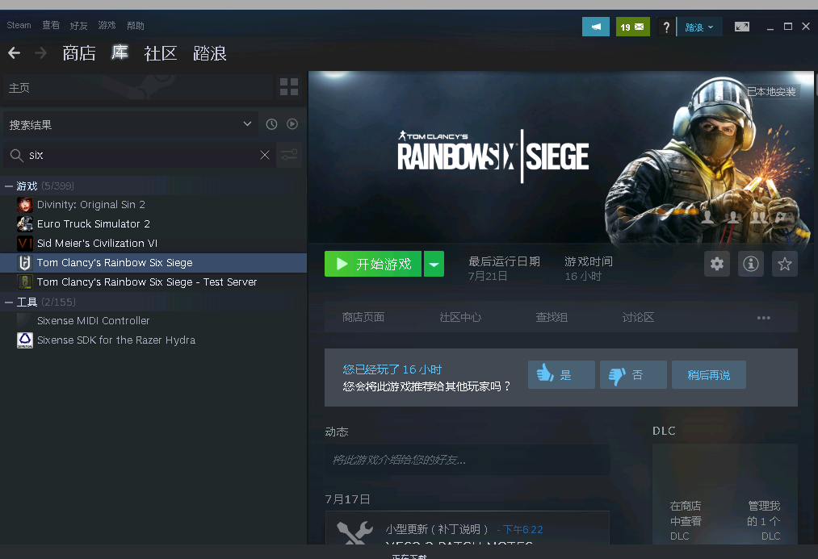Go to the 踏浪 profile tab
Screen dimensions: 818x559
(x=210, y=53)
